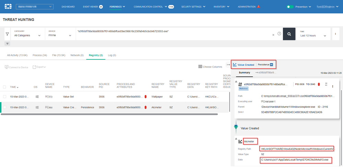Click red threat icon beside TID-3940
This screenshot has height=167, width=343.
pyautogui.click(x=319, y=84)
